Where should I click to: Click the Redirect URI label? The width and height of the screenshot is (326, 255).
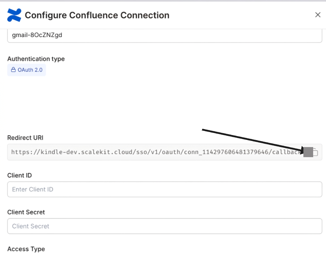tap(25, 138)
